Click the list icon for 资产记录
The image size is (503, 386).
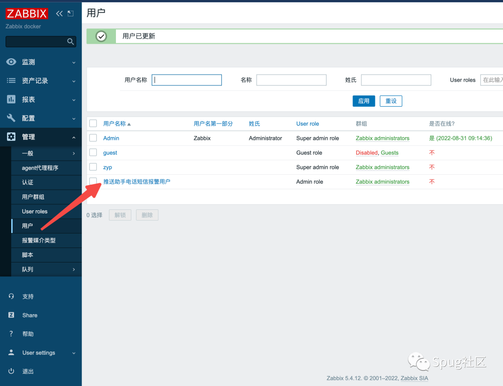[x=11, y=81]
